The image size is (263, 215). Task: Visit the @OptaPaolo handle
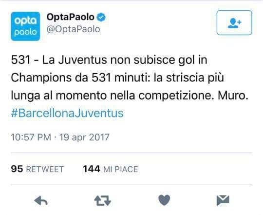(x=73, y=29)
